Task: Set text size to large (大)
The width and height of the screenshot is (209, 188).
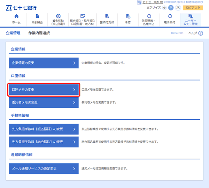Action: pos(178,8)
